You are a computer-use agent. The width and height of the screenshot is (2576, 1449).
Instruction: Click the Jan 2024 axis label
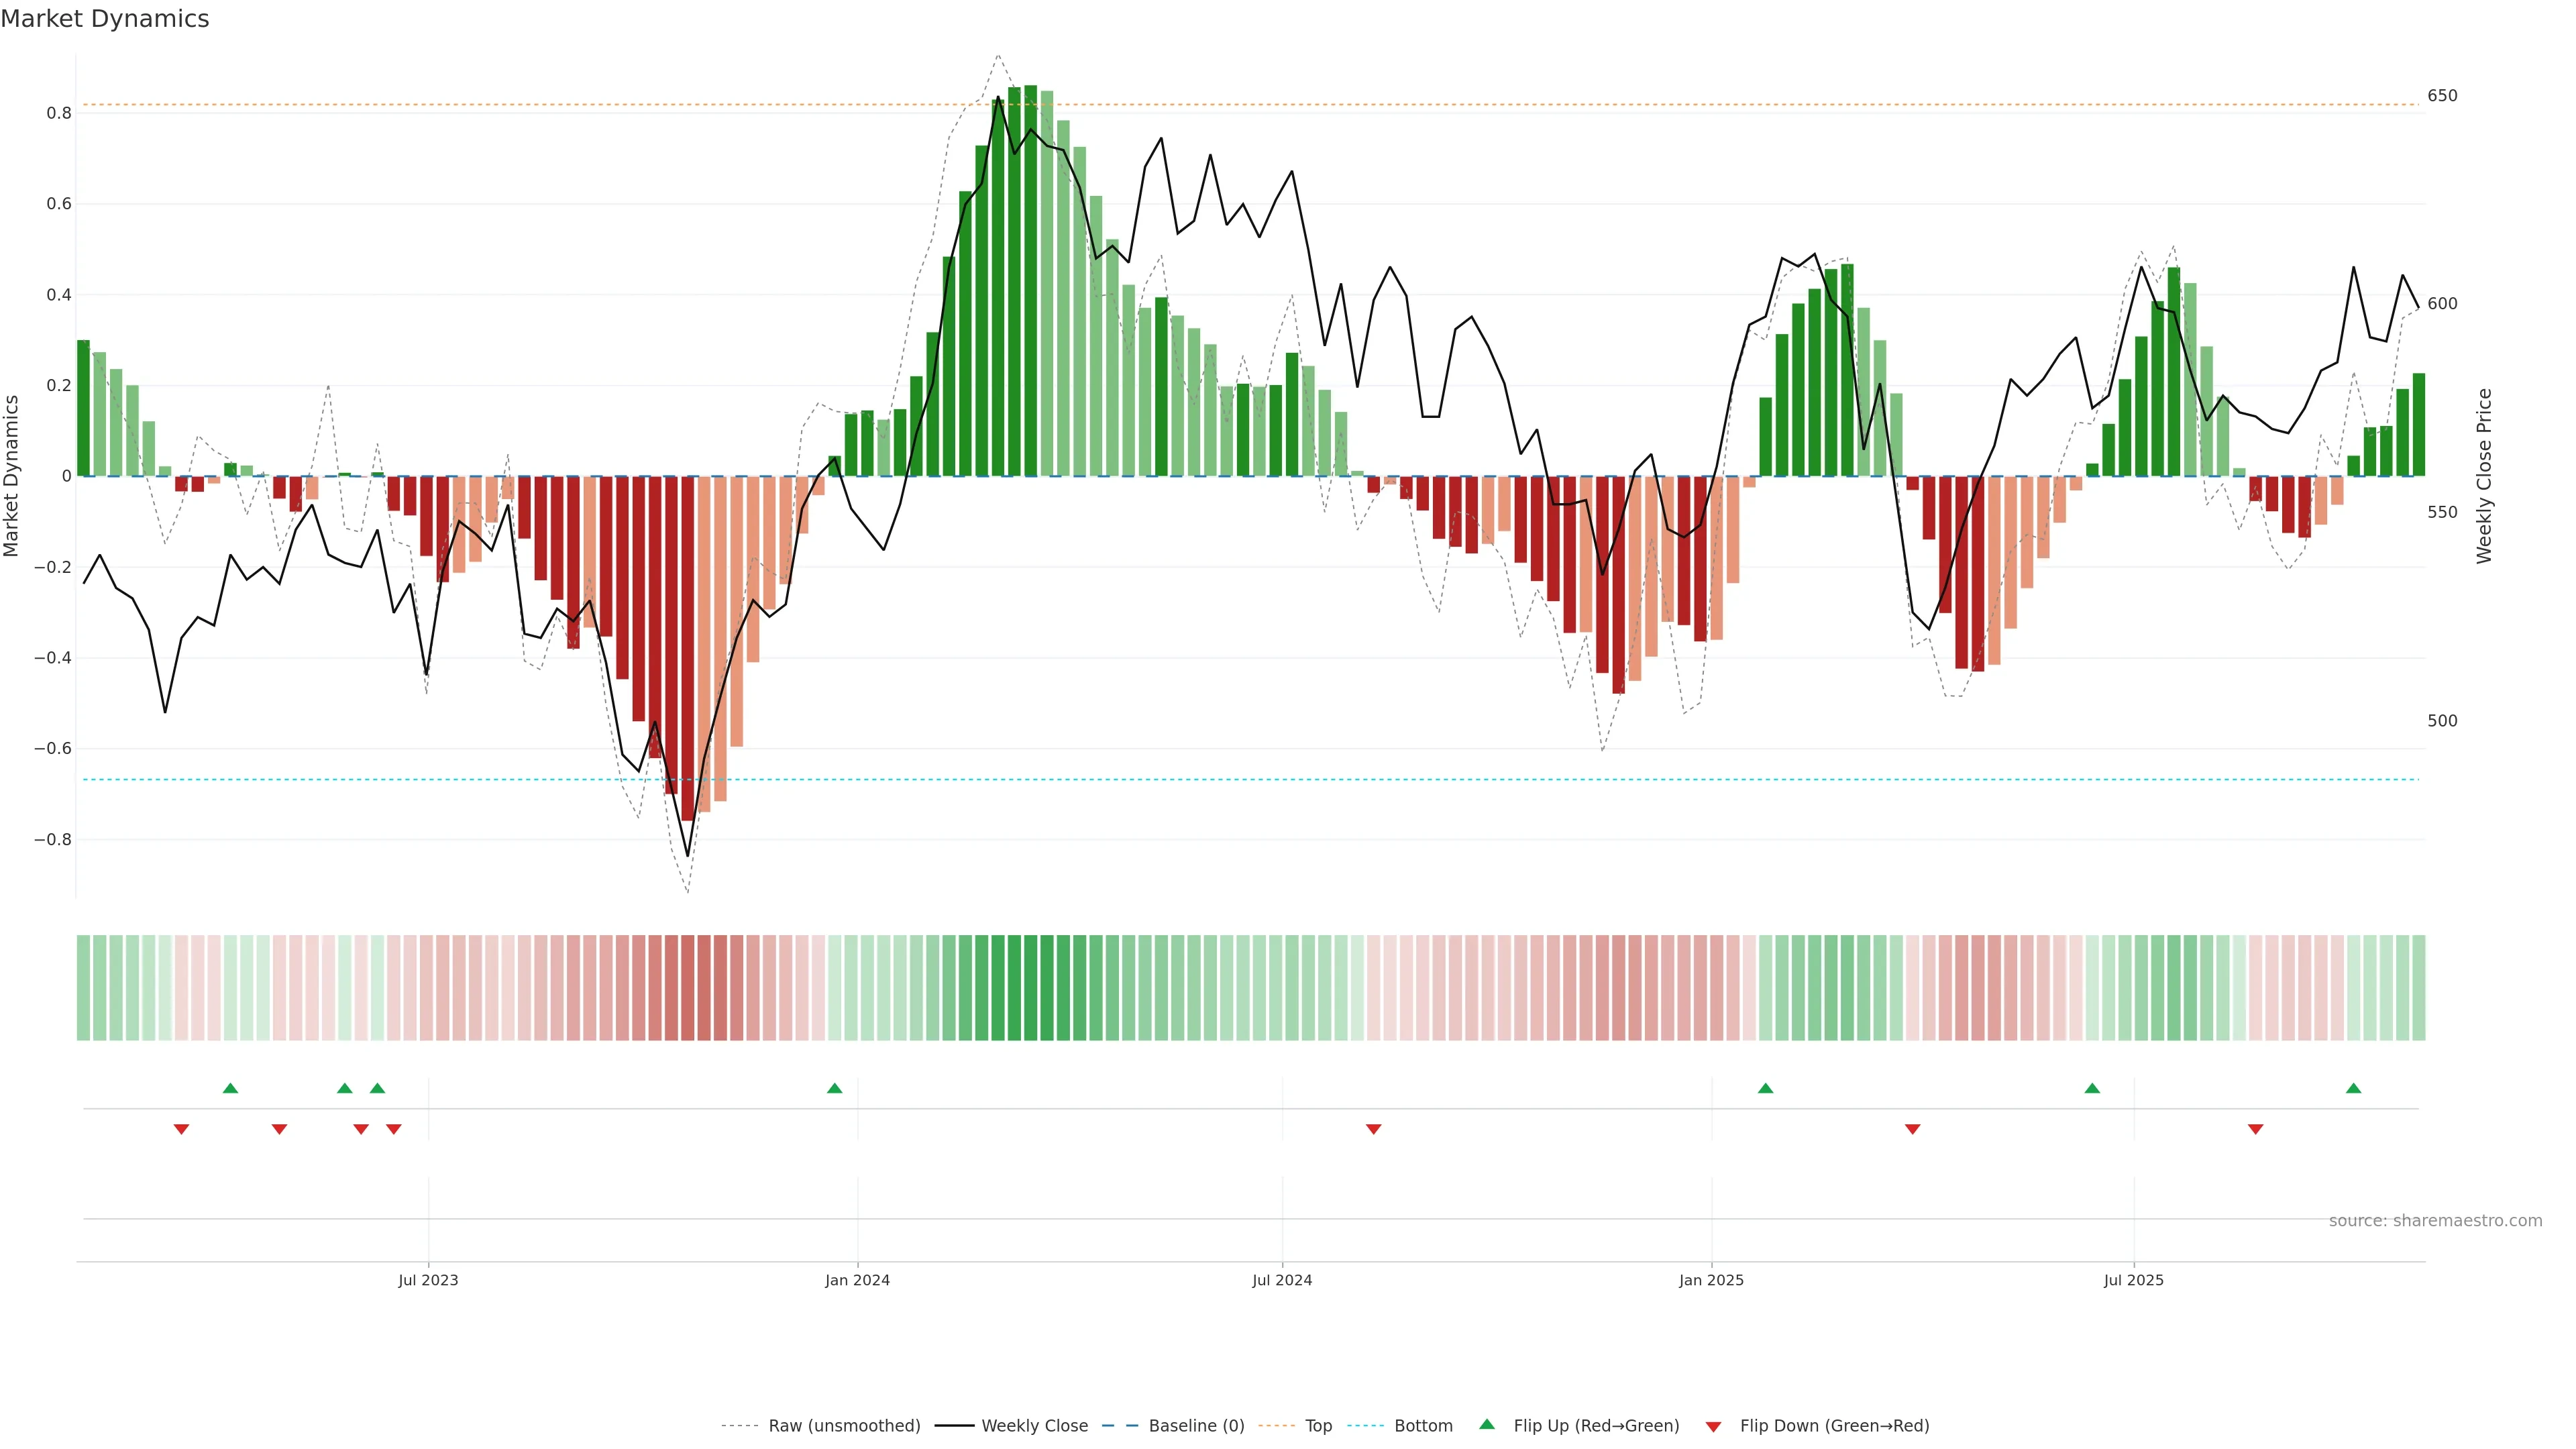click(x=857, y=1280)
